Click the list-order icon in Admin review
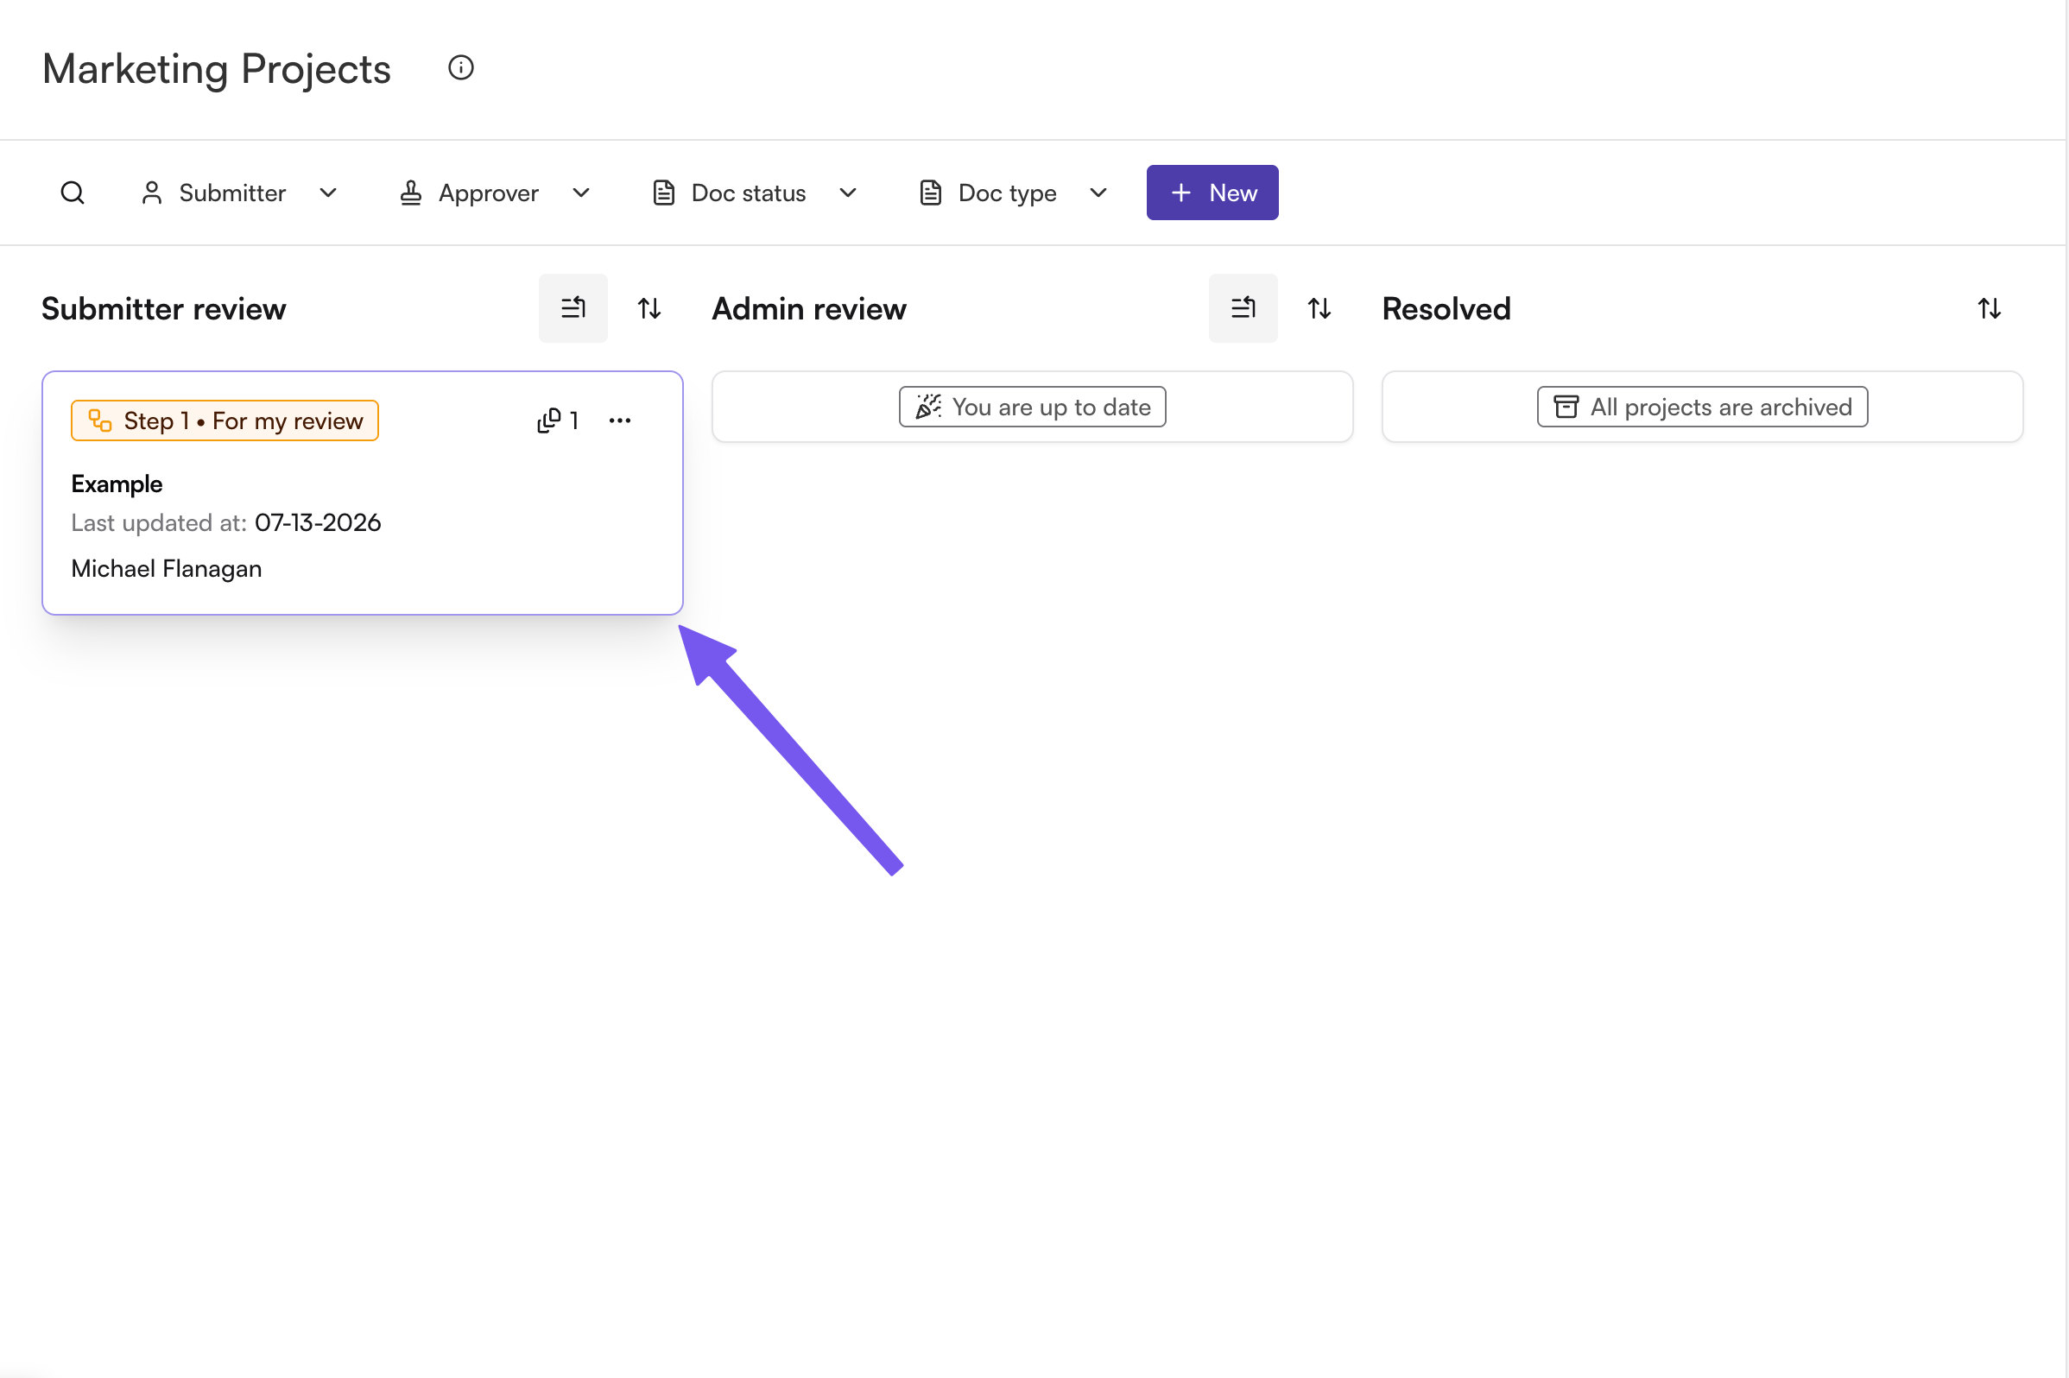Viewport: 2069px width, 1378px height. (1243, 308)
